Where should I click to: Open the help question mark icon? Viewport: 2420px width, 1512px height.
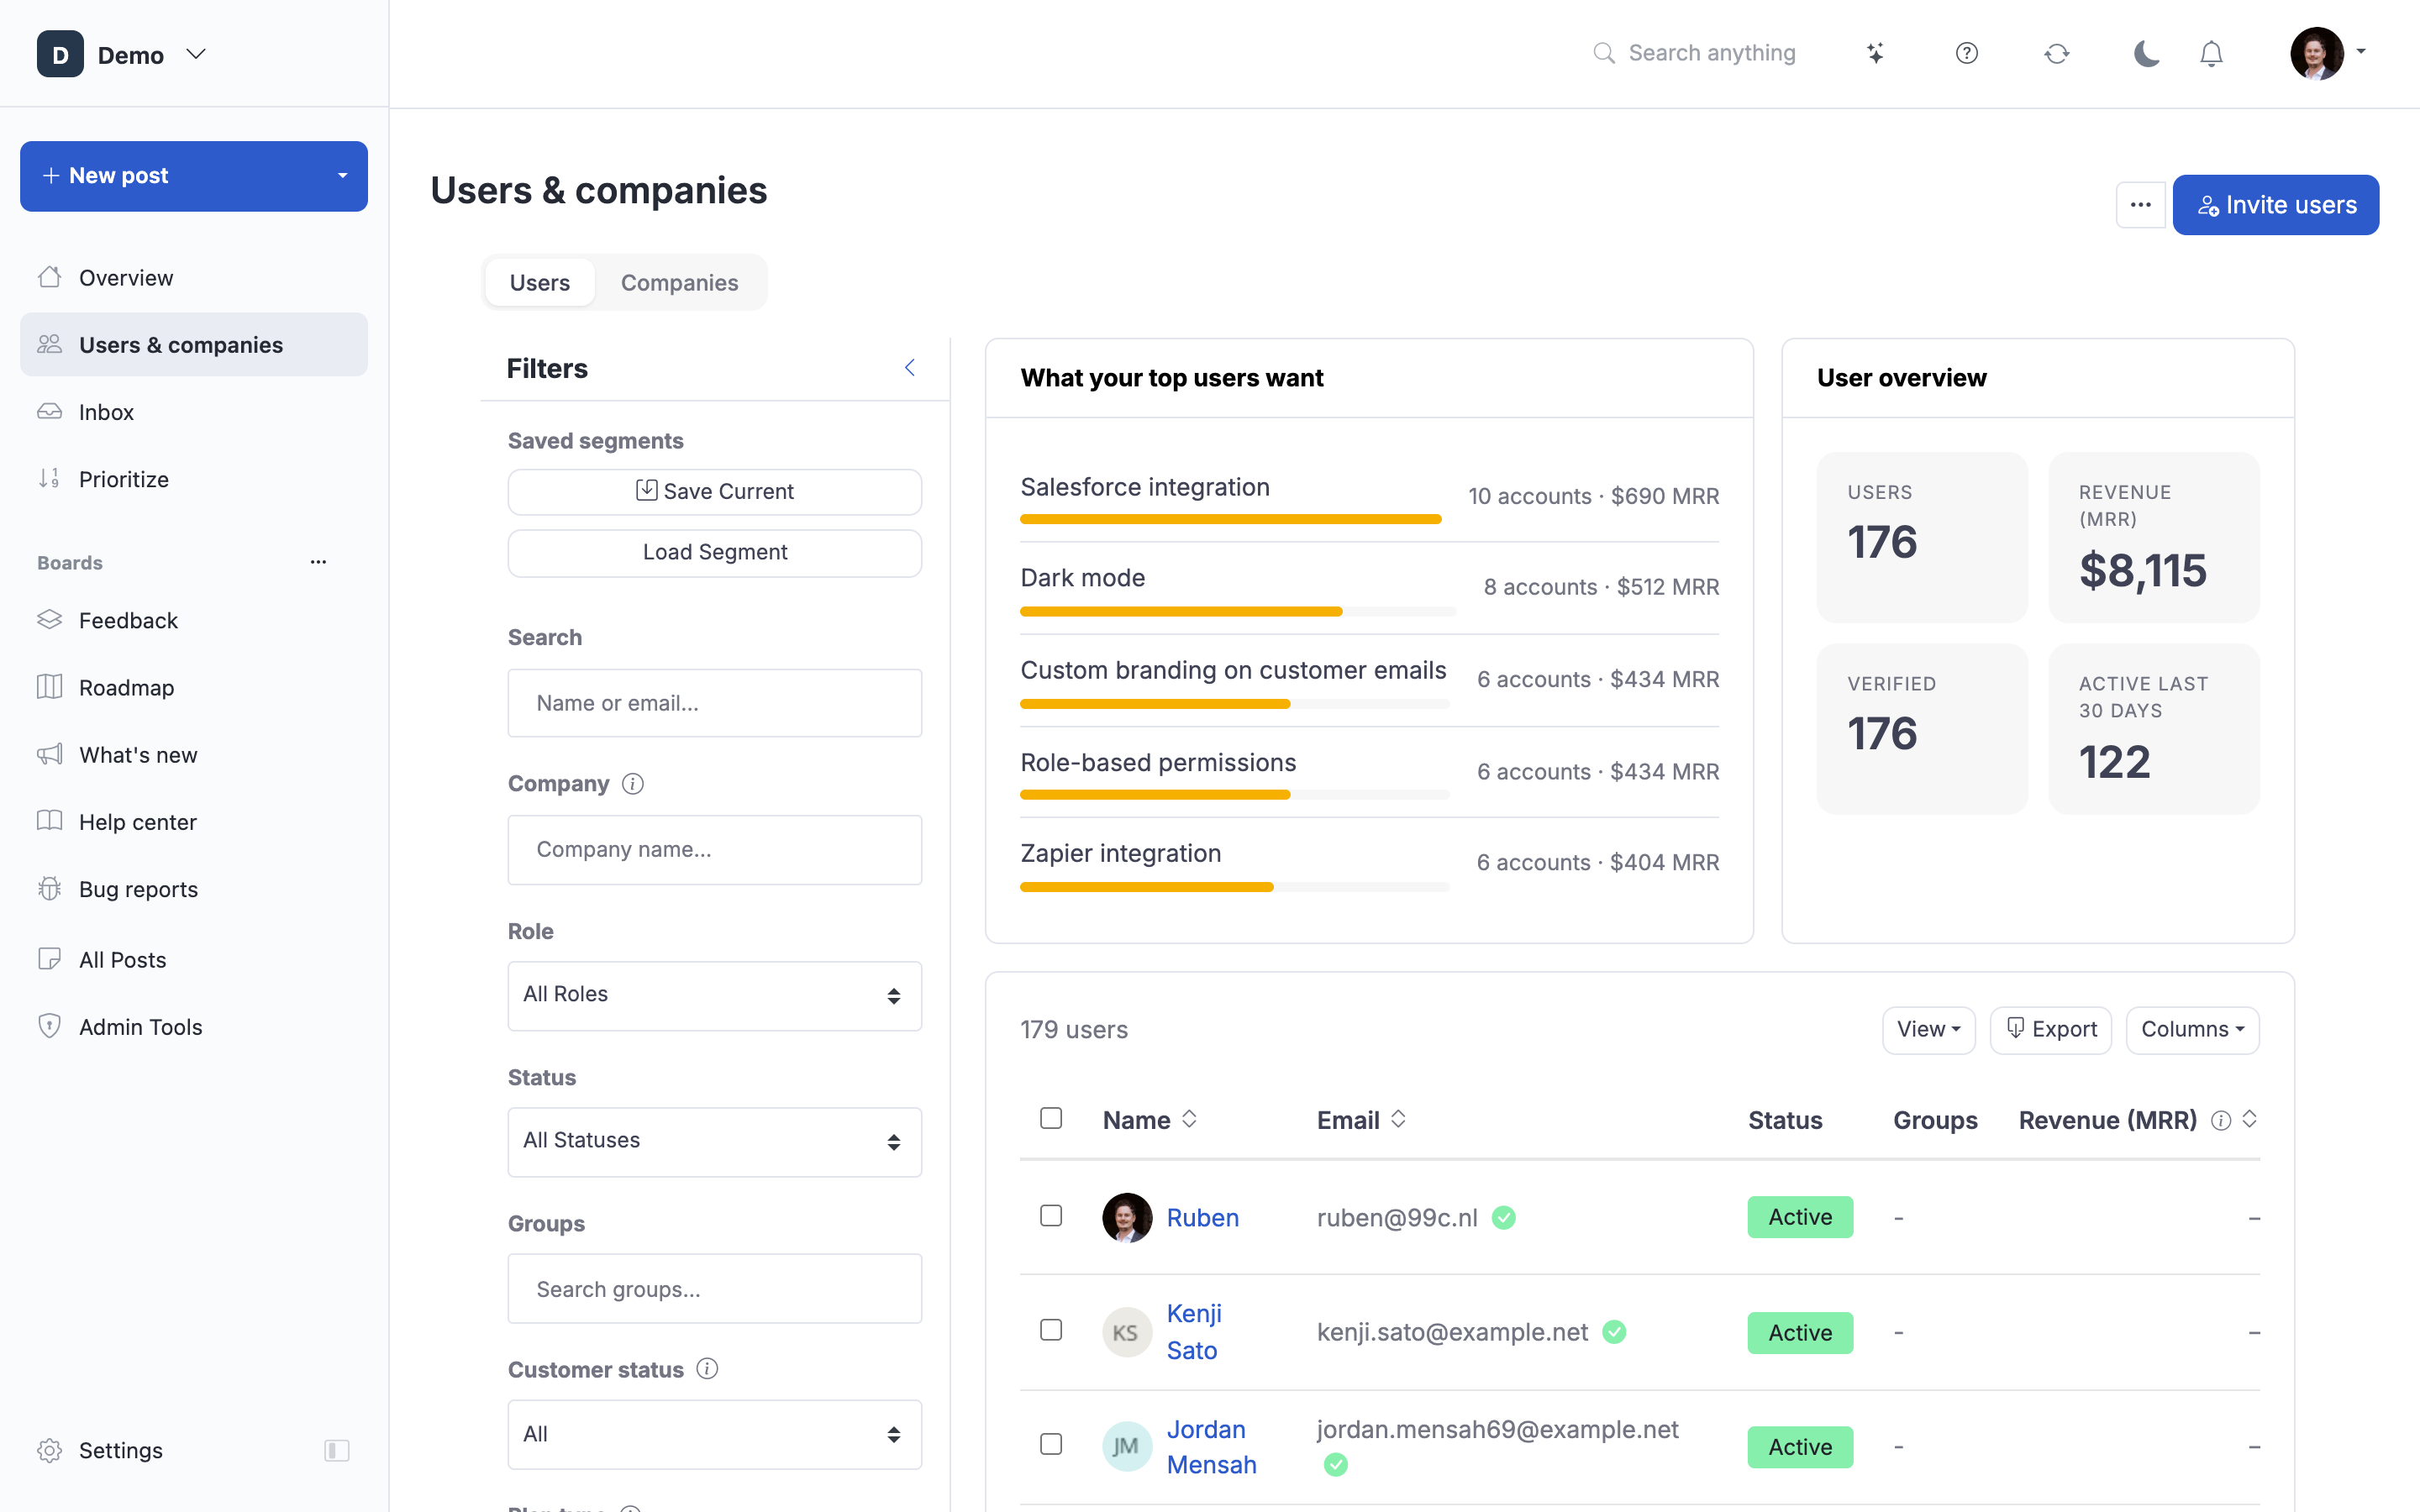click(x=1966, y=53)
